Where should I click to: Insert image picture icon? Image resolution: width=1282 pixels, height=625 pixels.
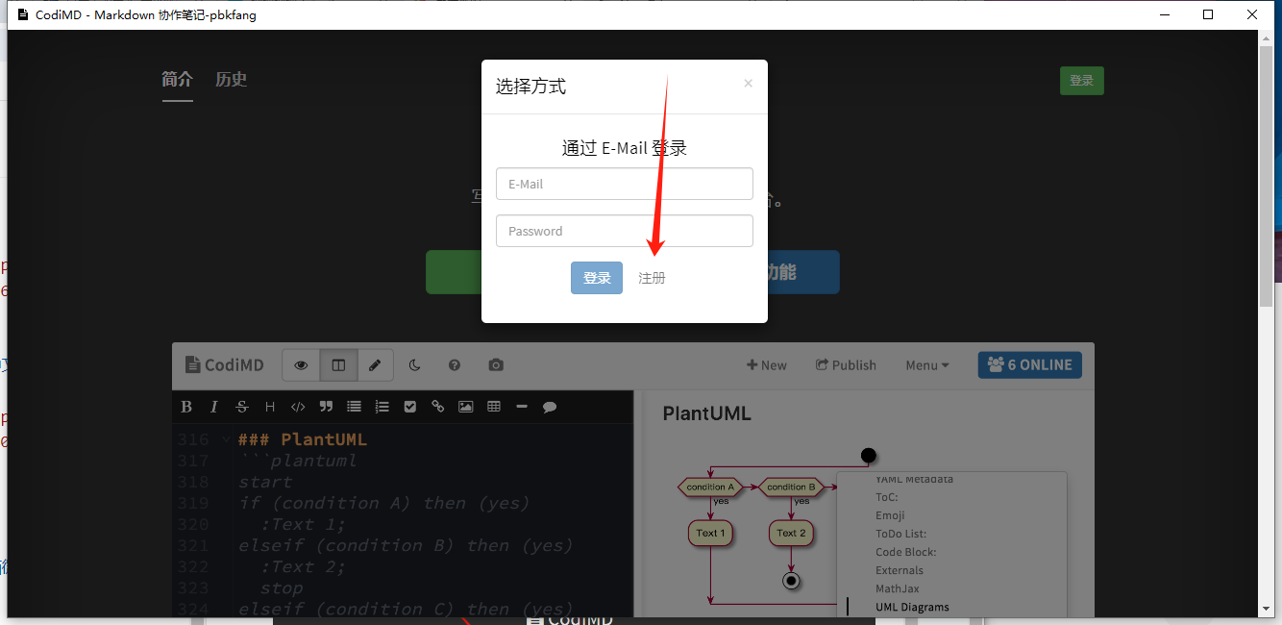click(x=466, y=407)
